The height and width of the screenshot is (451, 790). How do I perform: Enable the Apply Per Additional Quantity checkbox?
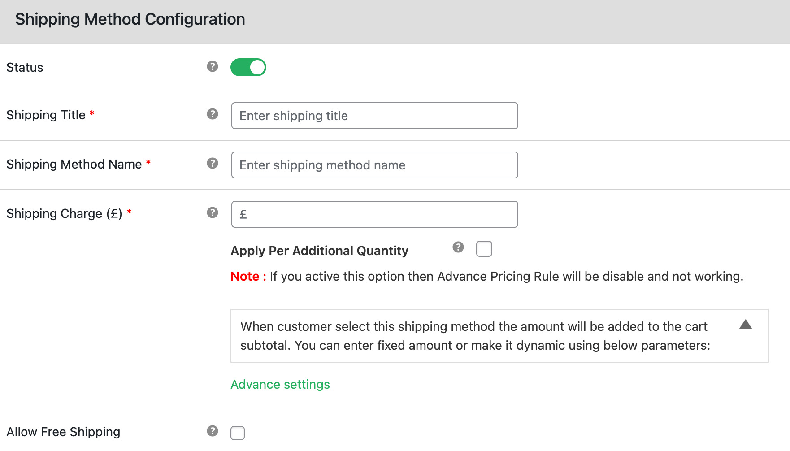tap(484, 249)
